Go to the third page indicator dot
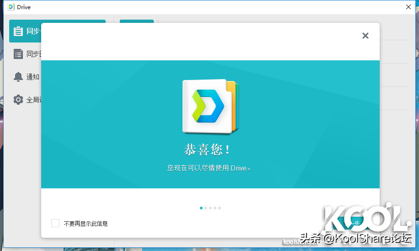 pos(210,208)
